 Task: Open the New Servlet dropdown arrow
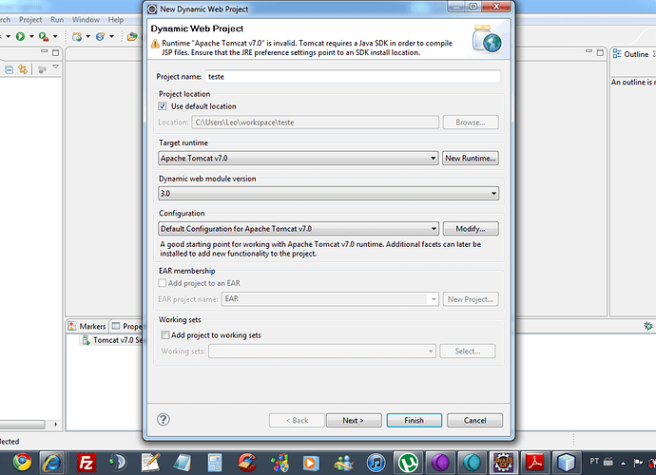coord(111,36)
